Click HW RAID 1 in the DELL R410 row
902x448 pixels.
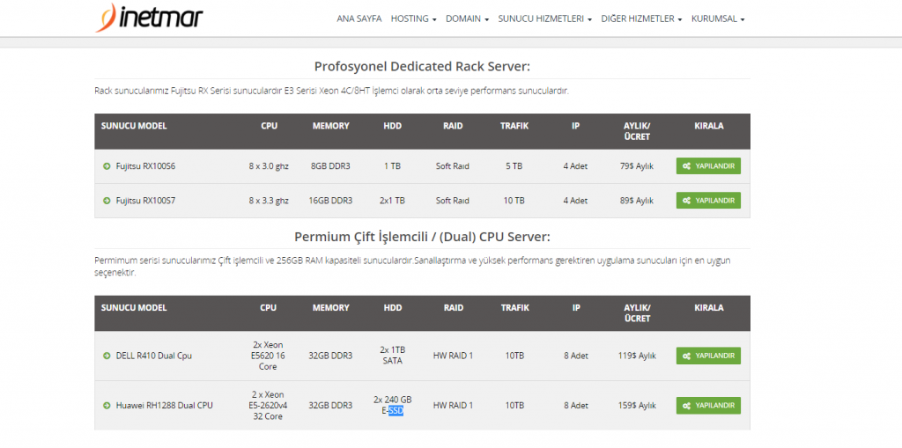454,356
